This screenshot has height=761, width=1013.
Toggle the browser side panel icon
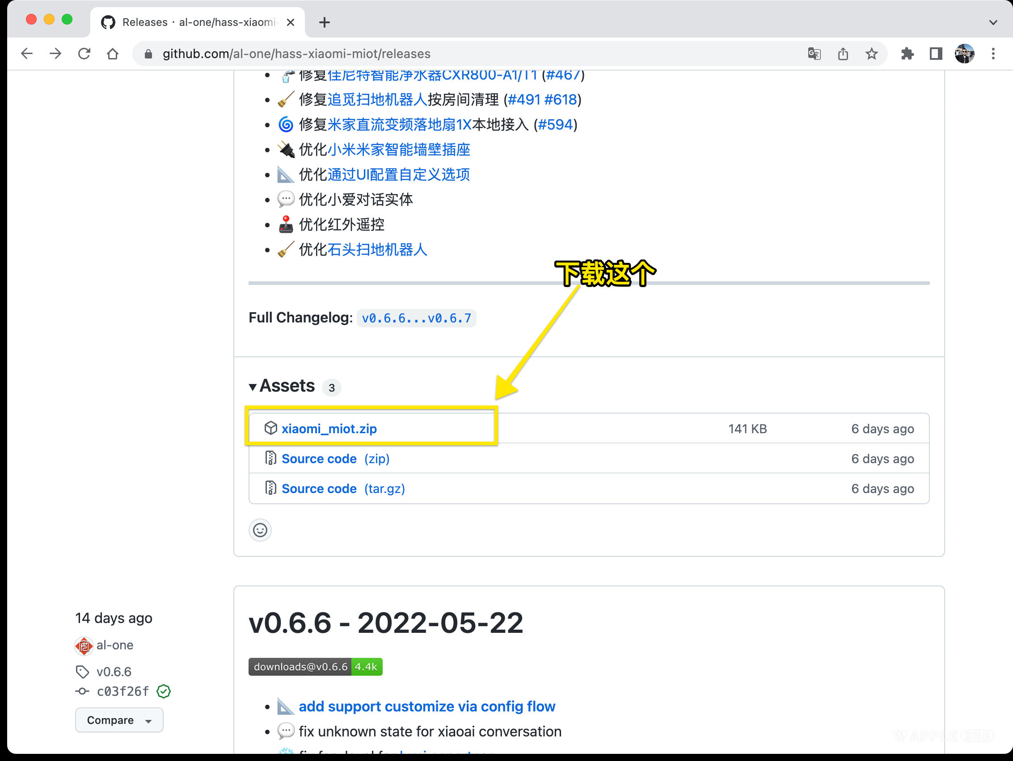(936, 54)
